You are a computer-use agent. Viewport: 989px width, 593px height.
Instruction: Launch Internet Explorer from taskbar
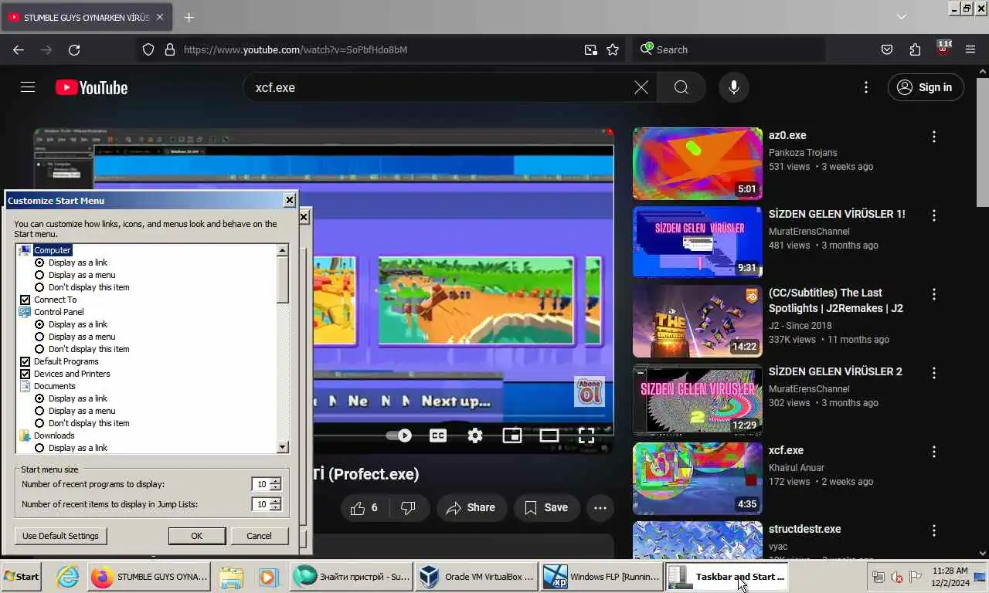pos(67,577)
